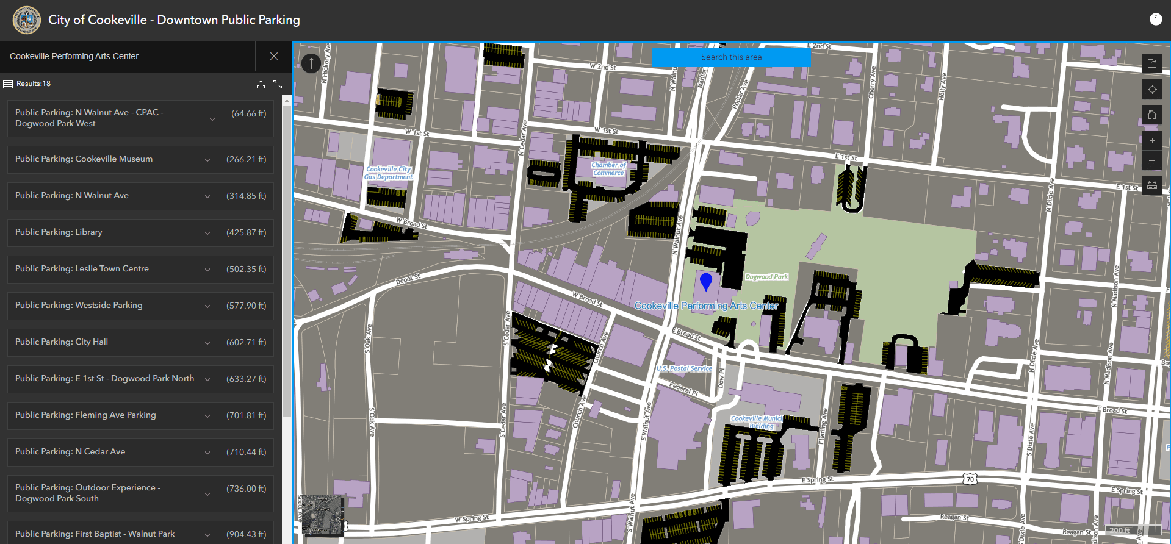Click the Search this area button

[x=731, y=57]
